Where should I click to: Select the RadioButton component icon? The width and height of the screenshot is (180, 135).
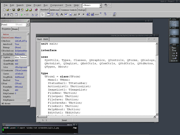(84, 15)
